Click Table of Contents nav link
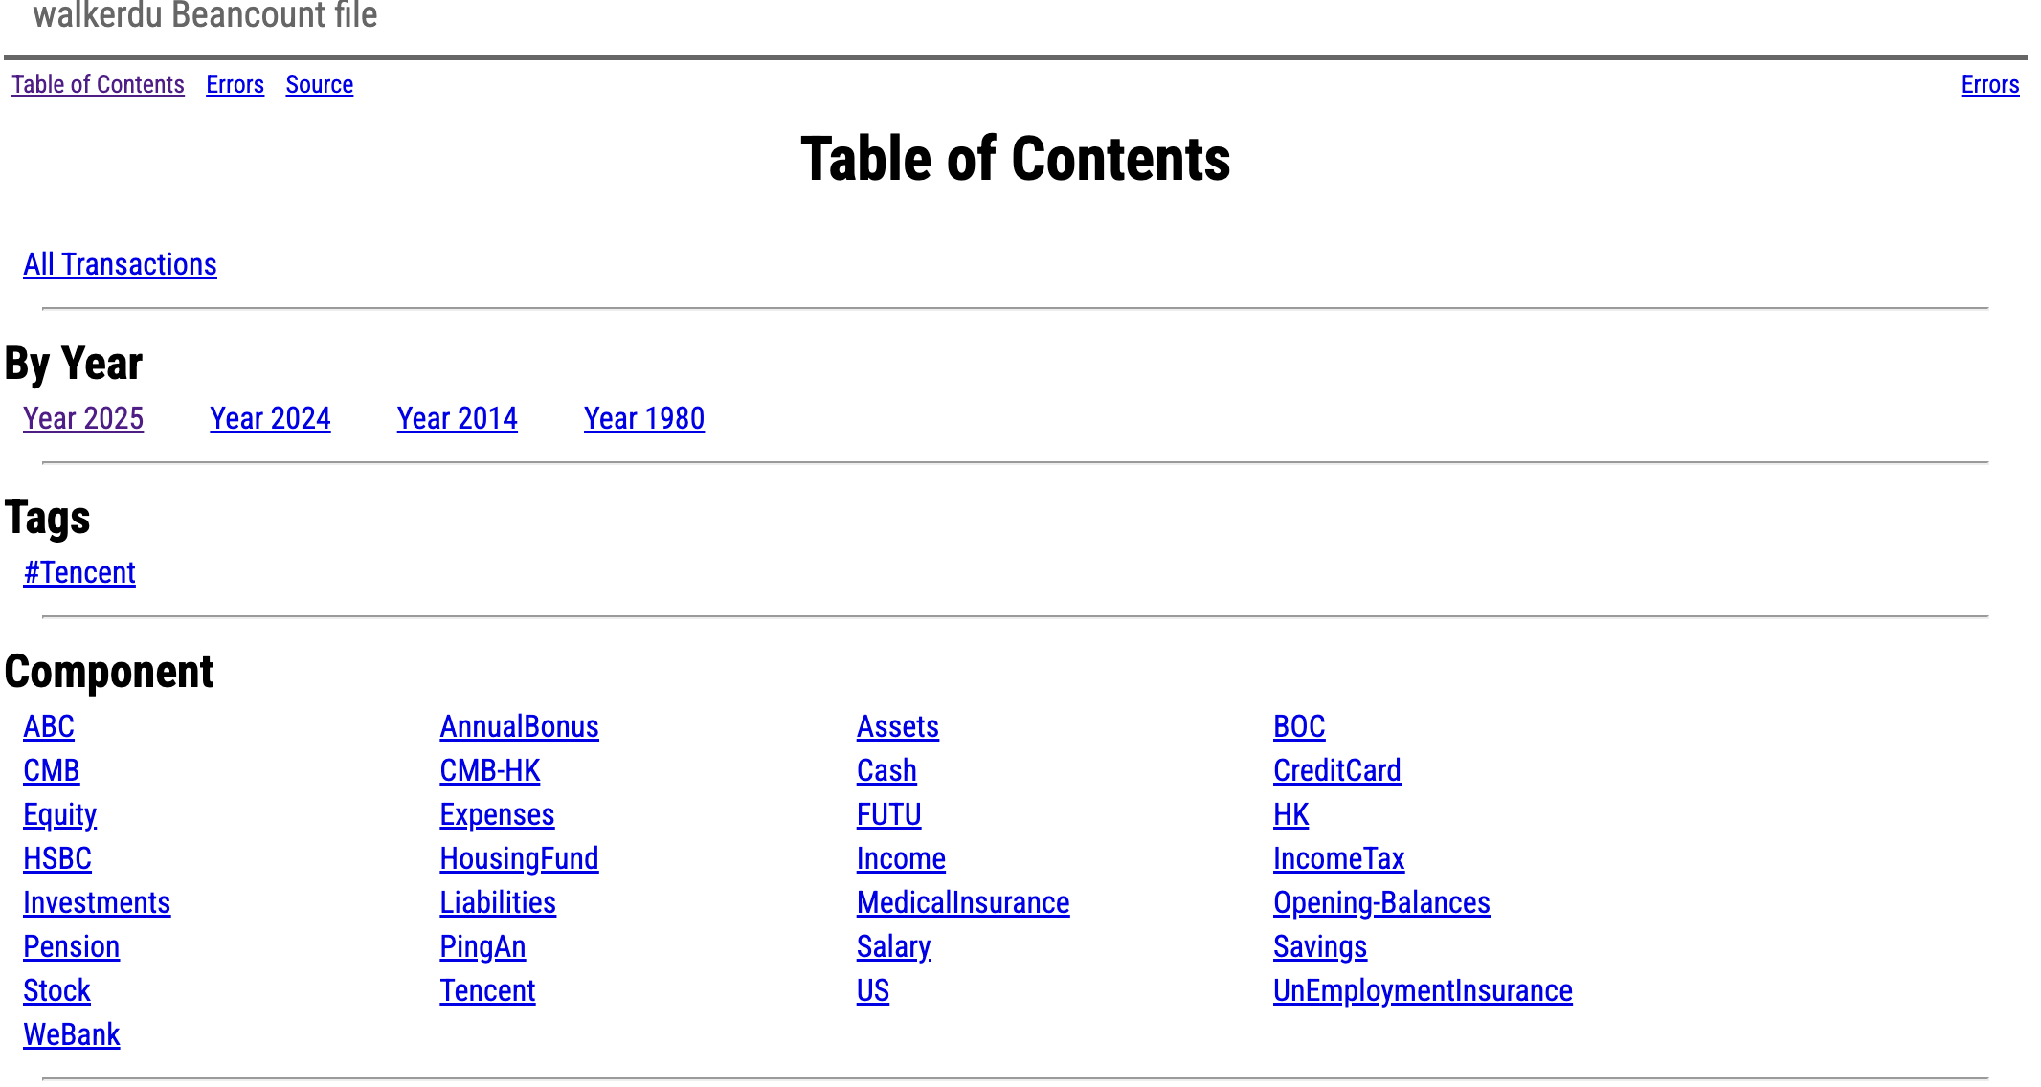 coord(98,84)
